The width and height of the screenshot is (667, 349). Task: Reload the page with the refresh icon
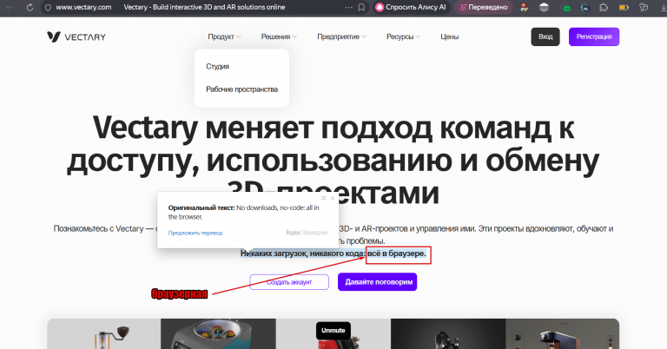(30, 7)
